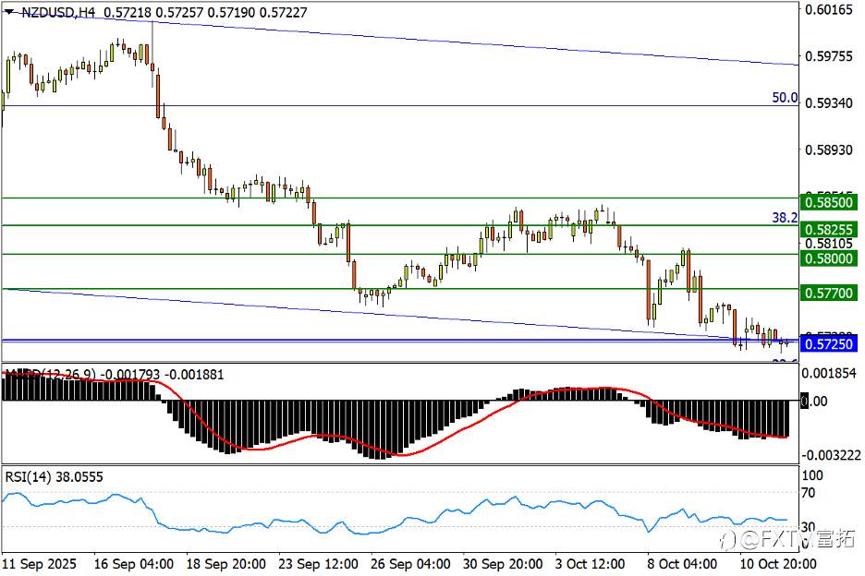Click the MACD scale value -0.003222

[x=832, y=455]
